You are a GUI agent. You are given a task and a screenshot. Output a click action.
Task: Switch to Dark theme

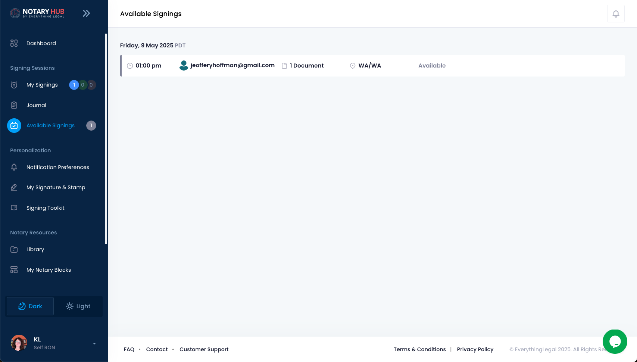30,306
